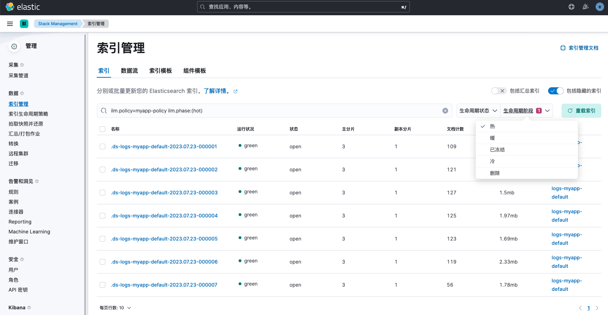Open the user avatar menu

[600, 7]
